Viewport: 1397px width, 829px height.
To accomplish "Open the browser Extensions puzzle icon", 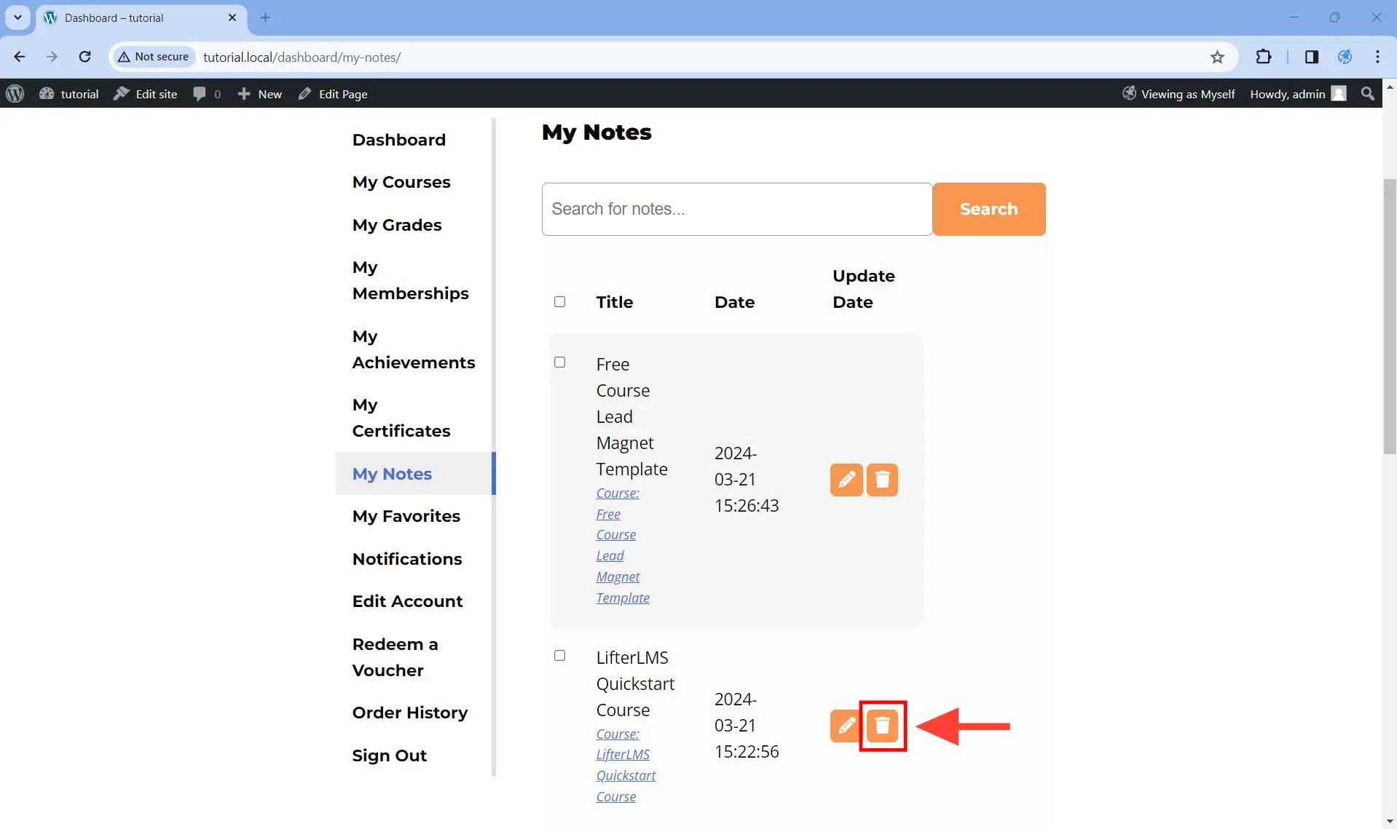I will 1264,57.
